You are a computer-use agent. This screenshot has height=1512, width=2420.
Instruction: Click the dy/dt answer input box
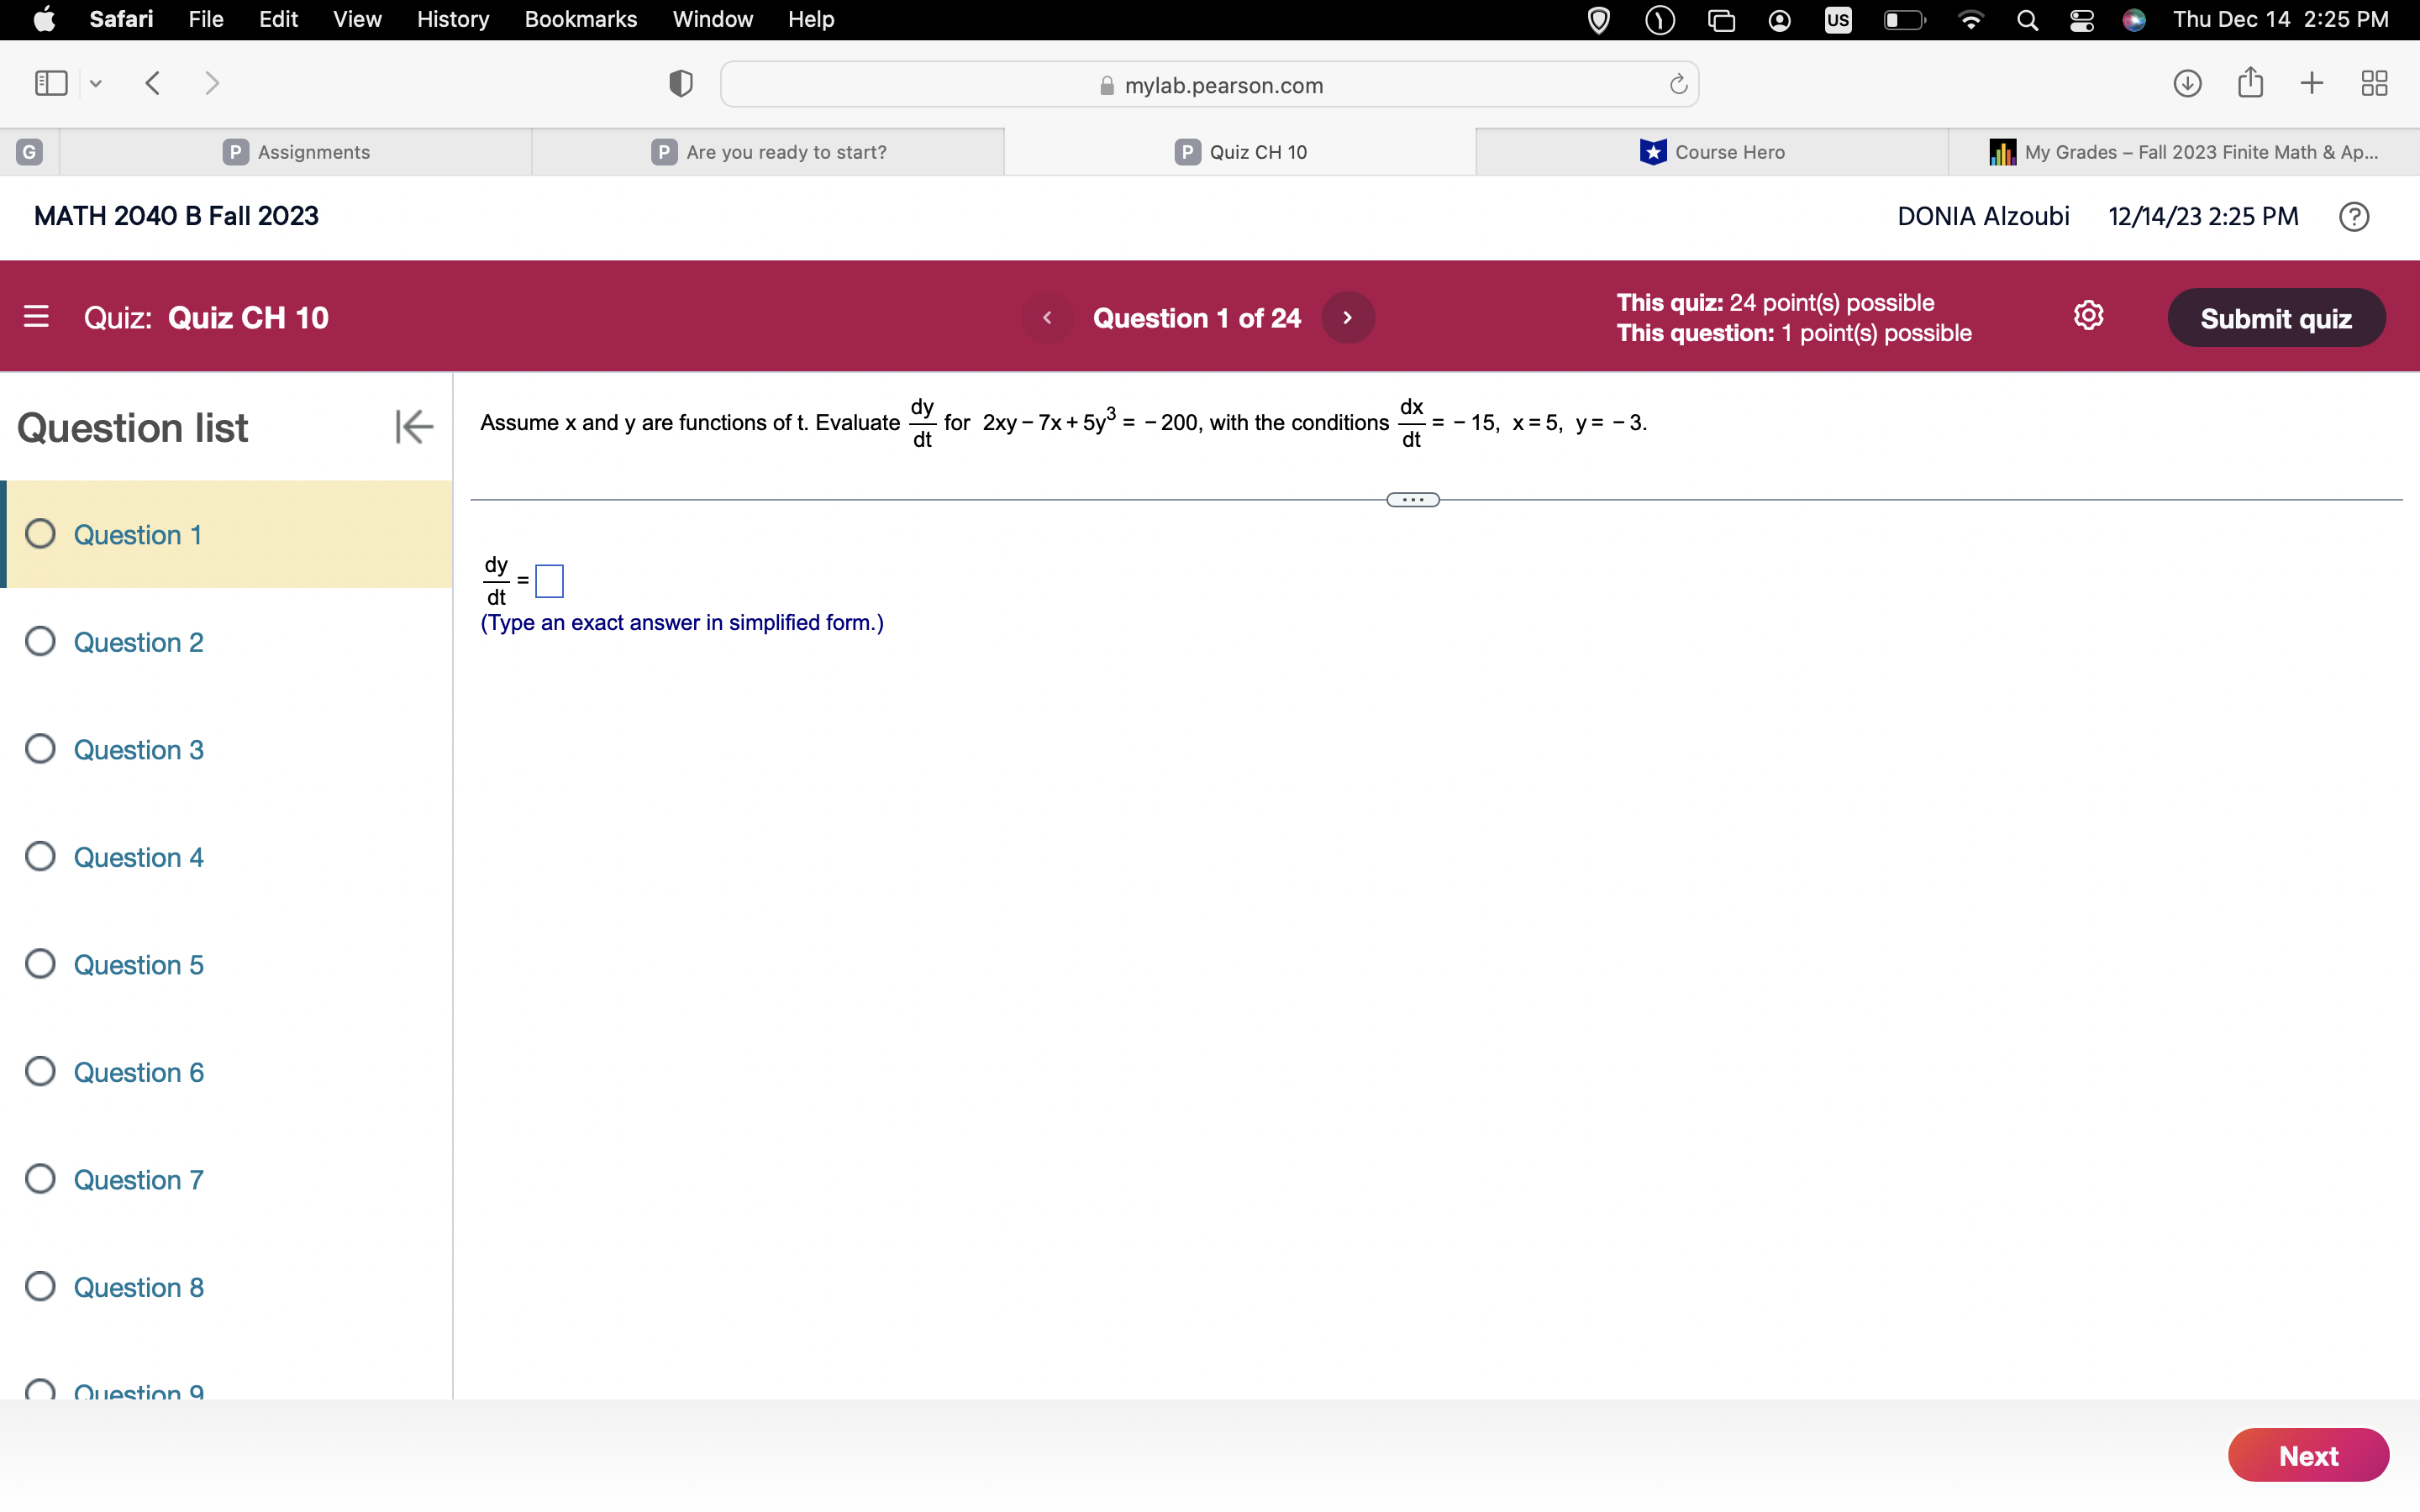(549, 581)
